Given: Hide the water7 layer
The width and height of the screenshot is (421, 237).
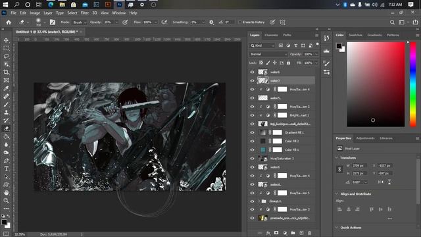Looking at the screenshot, I should pos(252,80).
